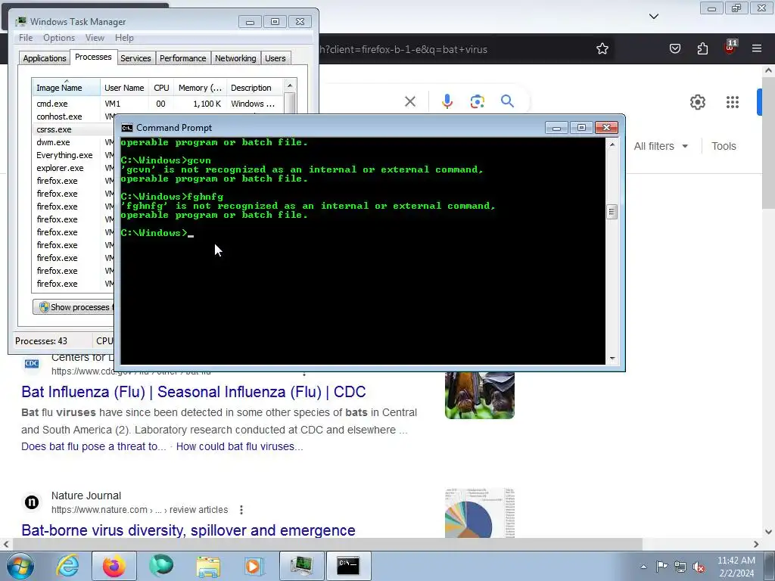Open the Task Manager View menu

[95, 38]
